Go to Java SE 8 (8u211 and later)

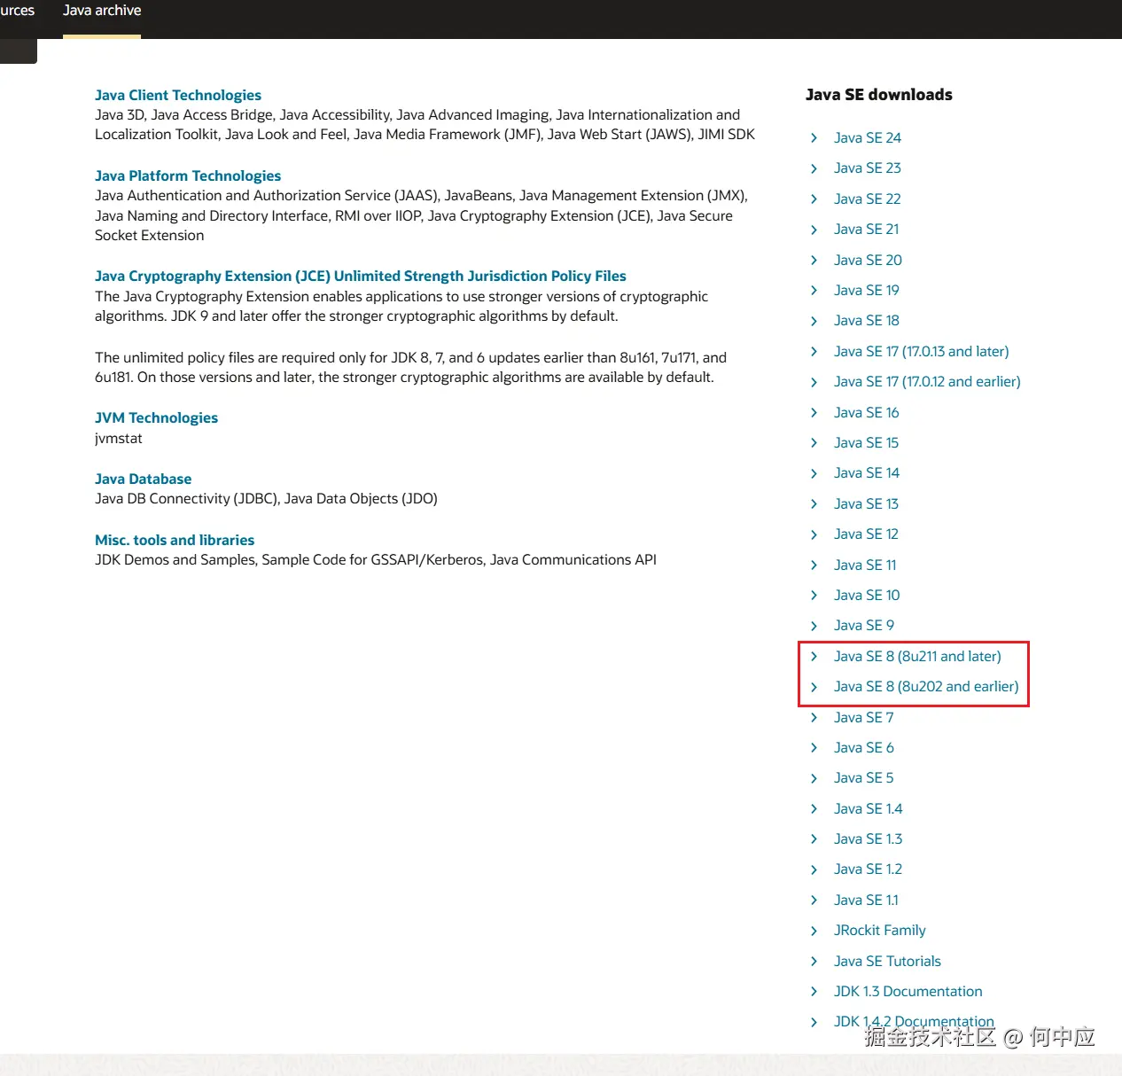click(x=917, y=656)
